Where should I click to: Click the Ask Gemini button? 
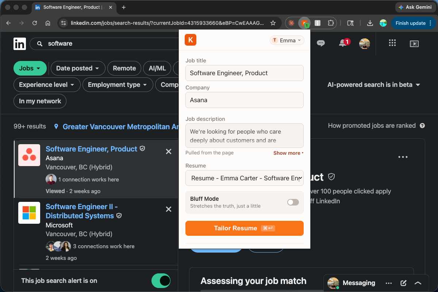[415, 7]
